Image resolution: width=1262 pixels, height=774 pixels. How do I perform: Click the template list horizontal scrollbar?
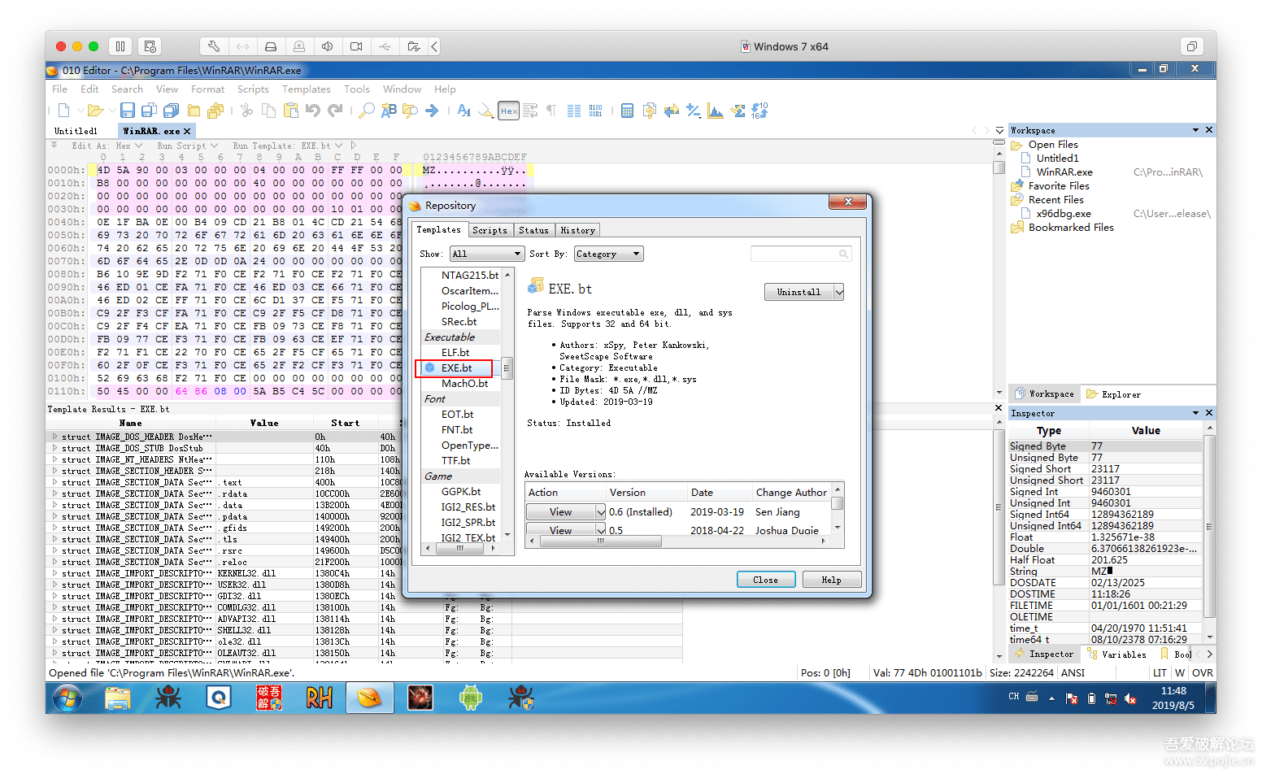[x=460, y=549]
